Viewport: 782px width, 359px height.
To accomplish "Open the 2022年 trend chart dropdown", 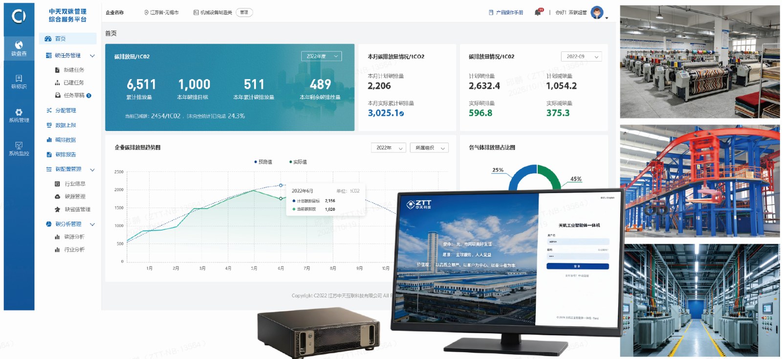I will [x=389, y=148].
